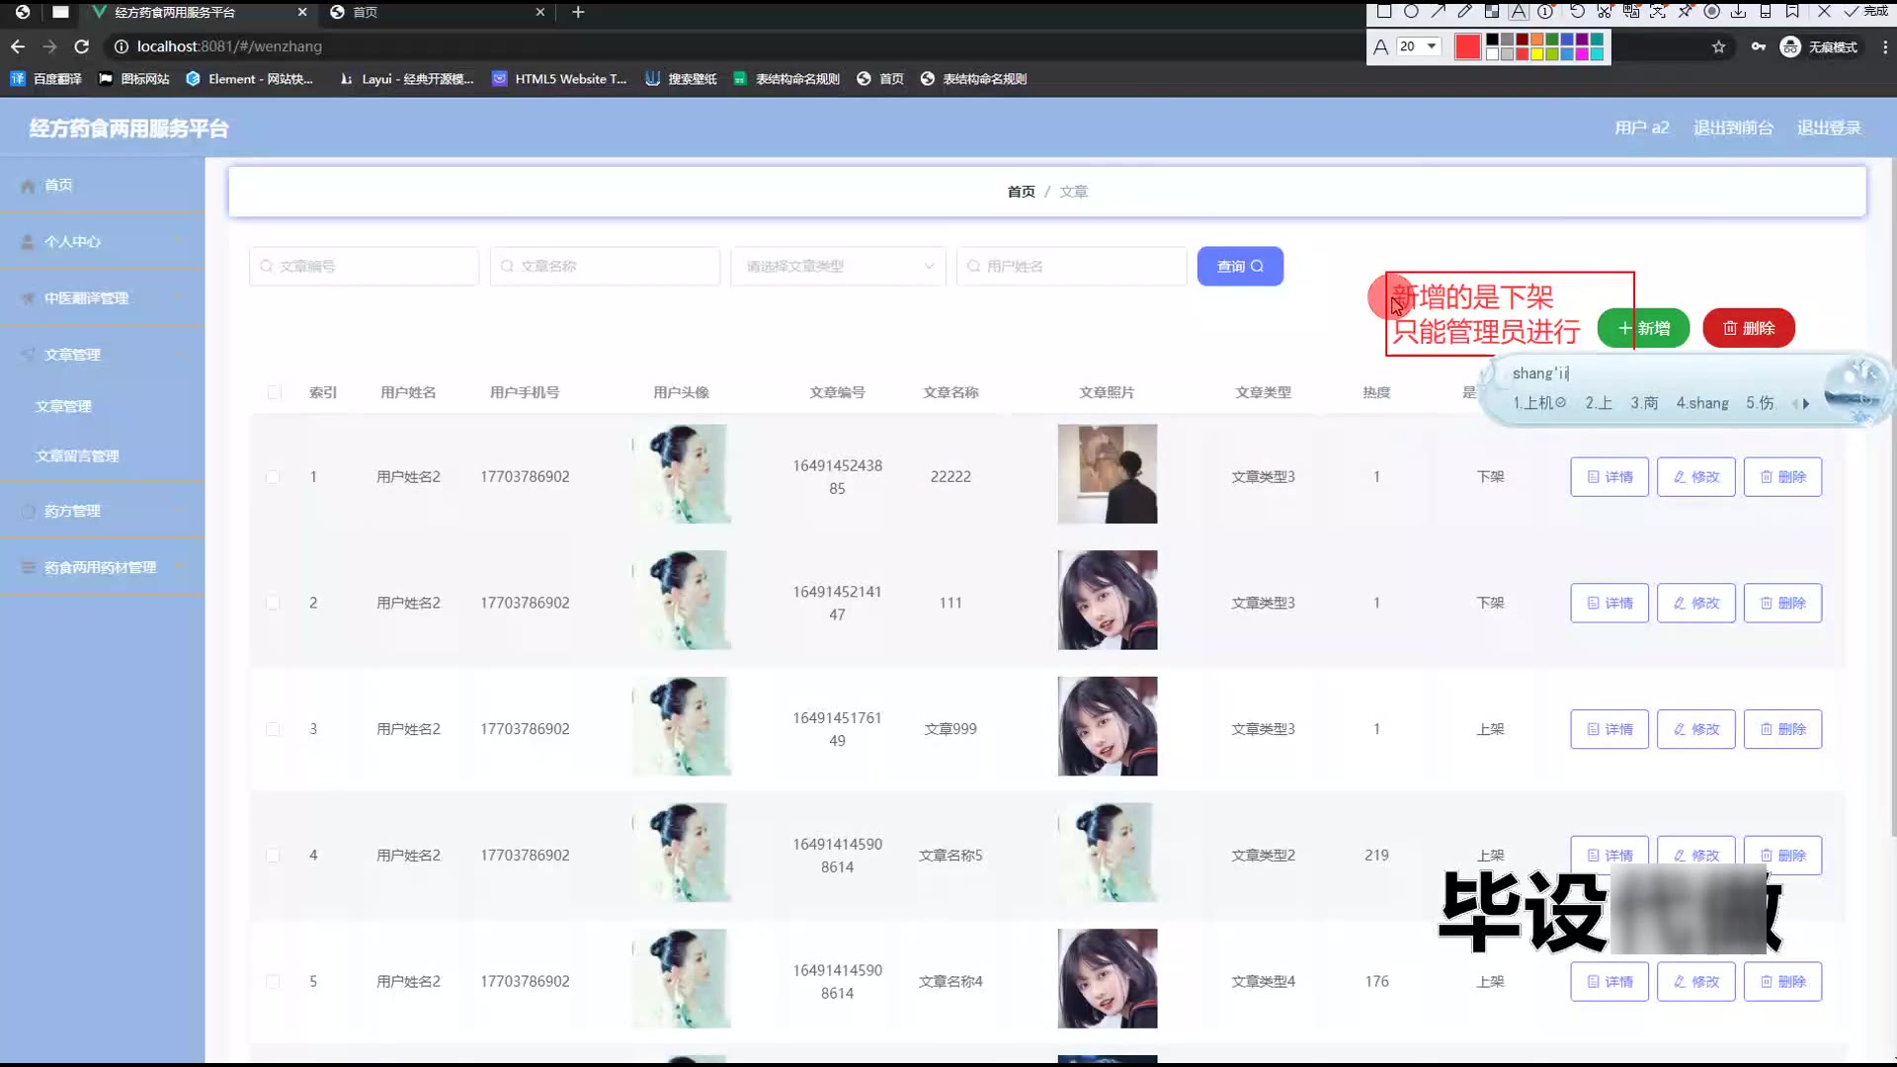Click the OCR text recognition icon
This screenshot has height=1067, width=1897.
(x=1658, y=11)
